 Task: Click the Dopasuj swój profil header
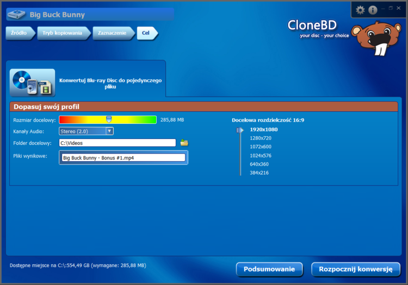tap(203, 107)
